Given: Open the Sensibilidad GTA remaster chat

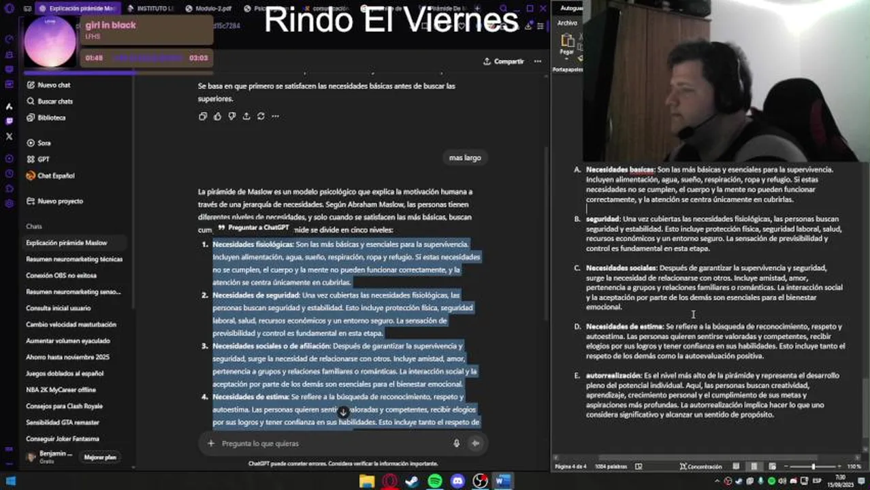Looking at the screenshot, I should 63,423.
